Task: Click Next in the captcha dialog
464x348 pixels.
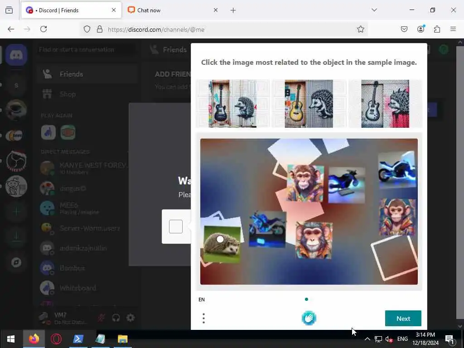Action: tap(403, 319)
